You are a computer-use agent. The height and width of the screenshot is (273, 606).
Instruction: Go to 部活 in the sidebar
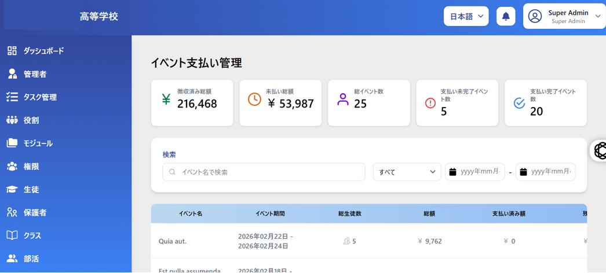tap(31, 259)
